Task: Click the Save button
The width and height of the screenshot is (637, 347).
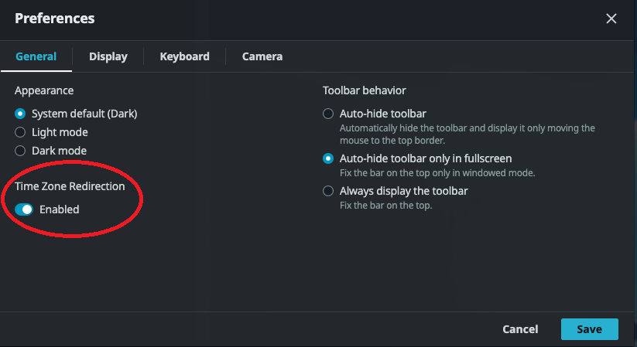Action: (589, 329)
